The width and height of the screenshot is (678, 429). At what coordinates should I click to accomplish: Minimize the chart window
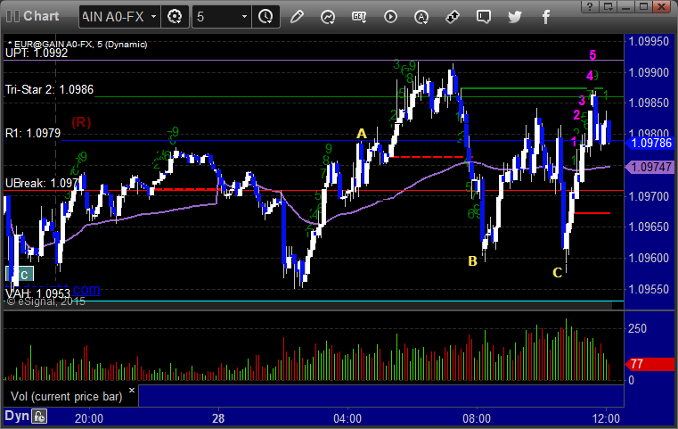coord(625,6)
